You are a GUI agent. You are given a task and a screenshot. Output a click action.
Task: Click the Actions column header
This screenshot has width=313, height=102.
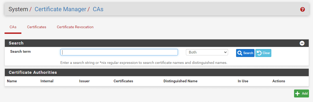[279, 81]
